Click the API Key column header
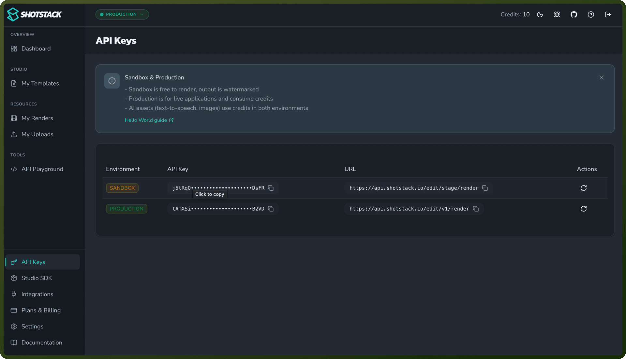This screenshot has height=359, width=626. click(178, 169)
